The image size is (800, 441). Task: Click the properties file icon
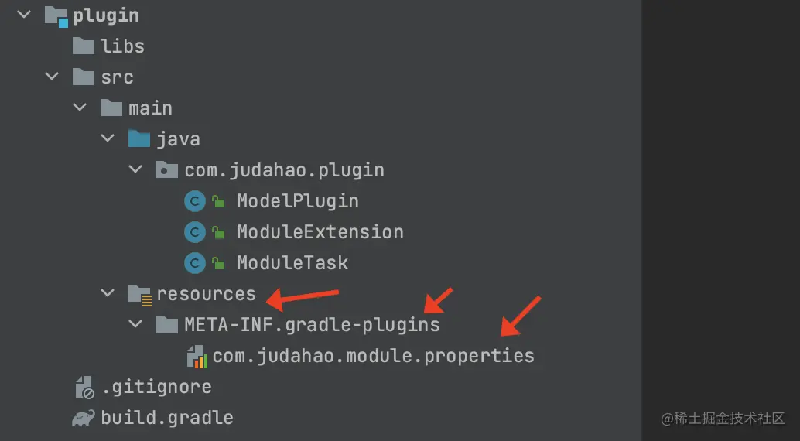coord(197,357)
